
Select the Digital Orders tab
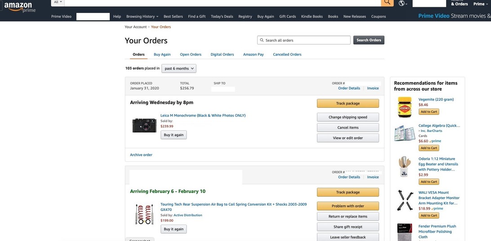(222, 55)
